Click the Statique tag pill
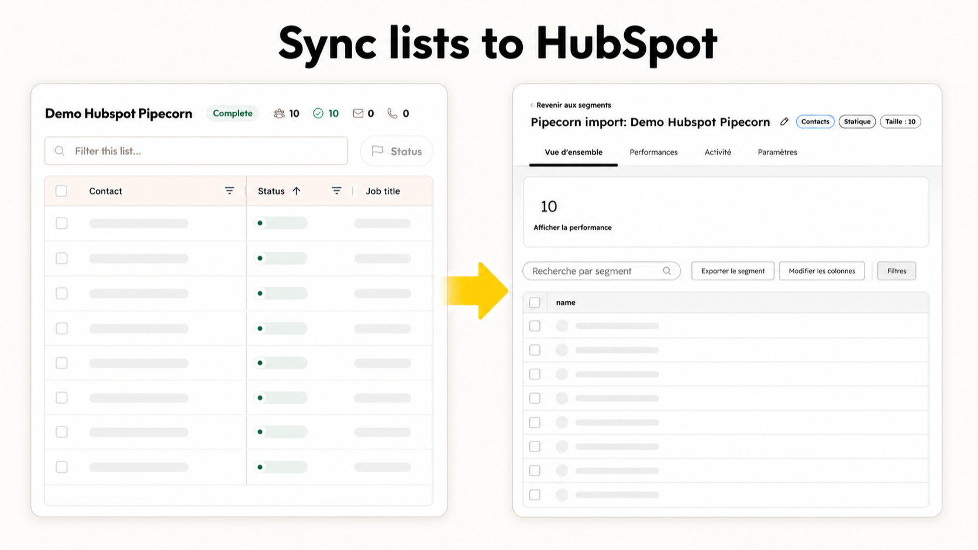Screen dimensions: 978x550 pyautogui.click(x=857, y=122)
